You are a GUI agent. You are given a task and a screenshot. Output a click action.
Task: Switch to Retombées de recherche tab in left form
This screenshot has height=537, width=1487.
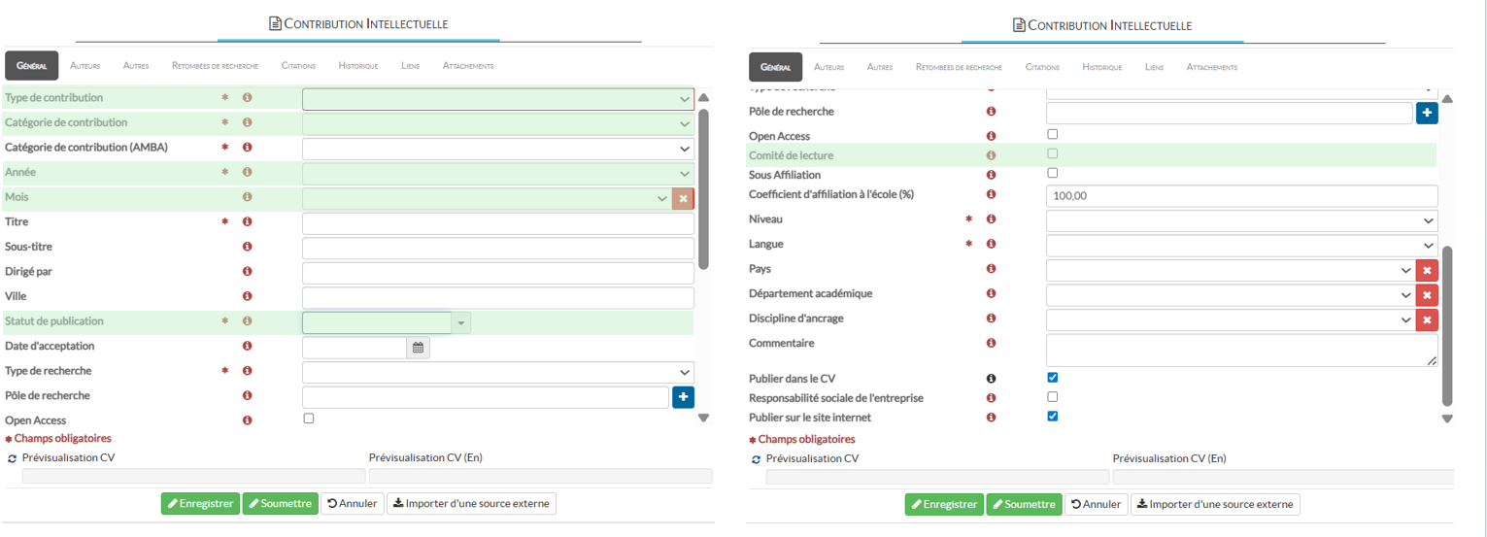tap(215, 66)
